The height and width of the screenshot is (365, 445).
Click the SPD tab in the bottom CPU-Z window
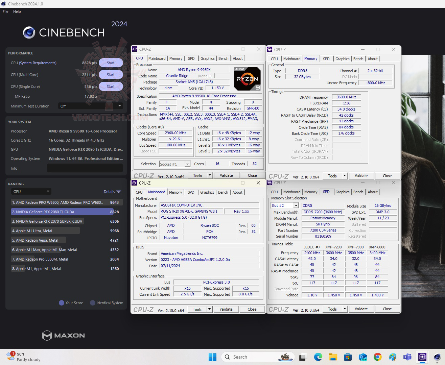tap(326, 192)
